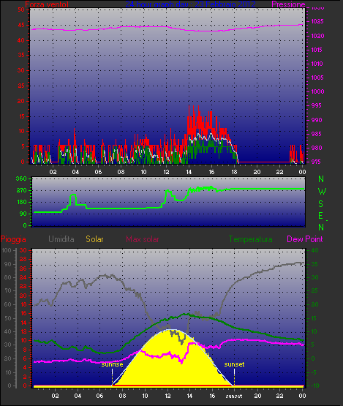Viewport: 343px width, 406px height.
Task: Select compass letter 'S' beside the direction chart
Action: pyautogui.click(x=321, y=204)
